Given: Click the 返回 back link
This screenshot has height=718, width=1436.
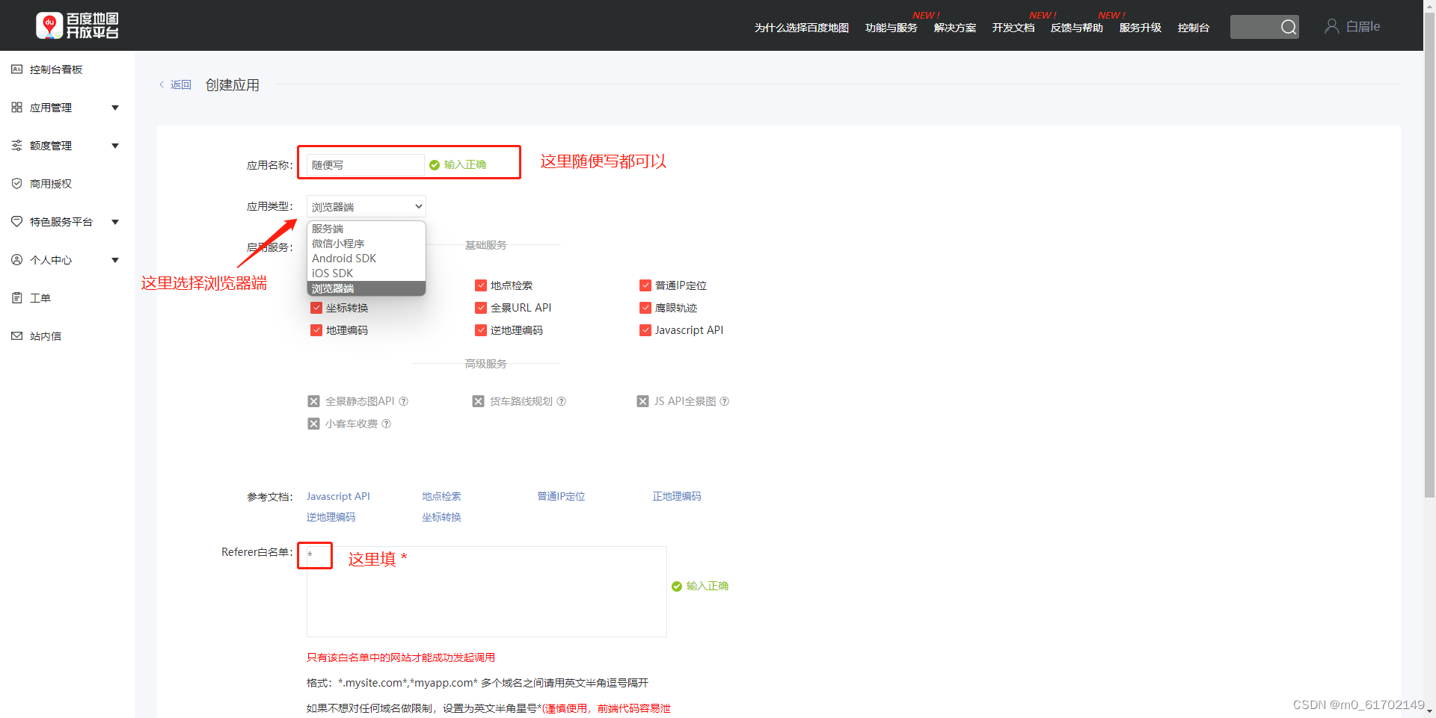Looking at the screenshot, I should [x=181, y=84].
